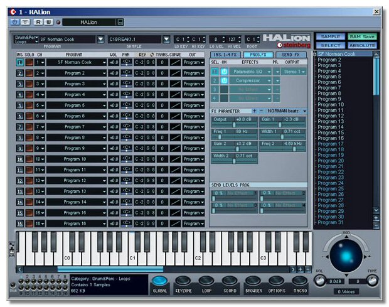Adjust the Output +0.0 dB slider
This screenshot has height=307, width=389.
pyautogui.click(x=234, y=124)
